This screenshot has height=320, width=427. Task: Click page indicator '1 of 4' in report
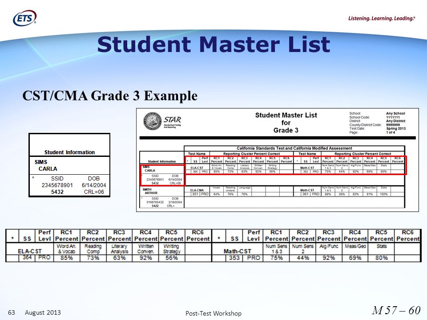[390, 132]
